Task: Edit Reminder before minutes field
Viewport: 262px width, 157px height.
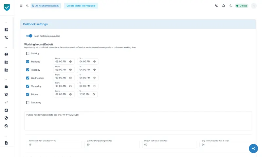Action: pos(54,145)
